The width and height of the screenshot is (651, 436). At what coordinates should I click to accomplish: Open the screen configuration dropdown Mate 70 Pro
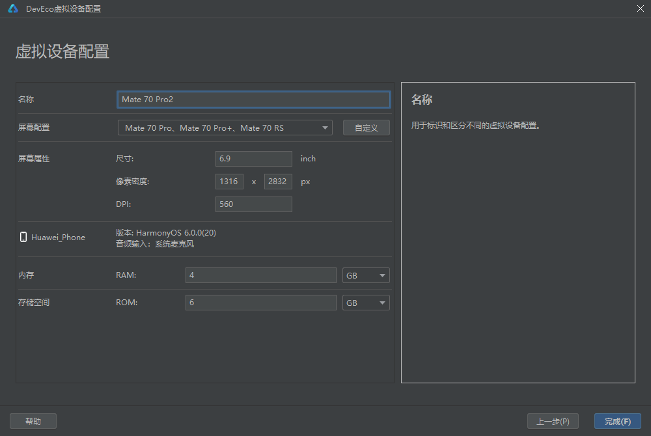pyautogui.click(x=225, y=128)
